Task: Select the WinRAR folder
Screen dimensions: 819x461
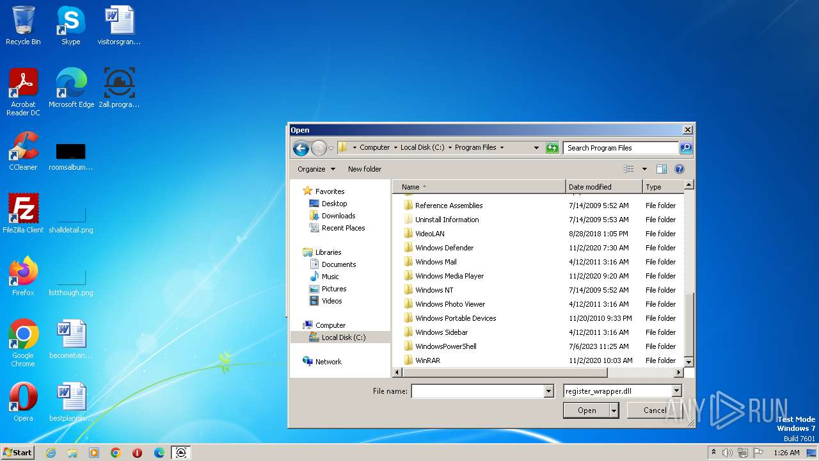Action: pos(427,360)
